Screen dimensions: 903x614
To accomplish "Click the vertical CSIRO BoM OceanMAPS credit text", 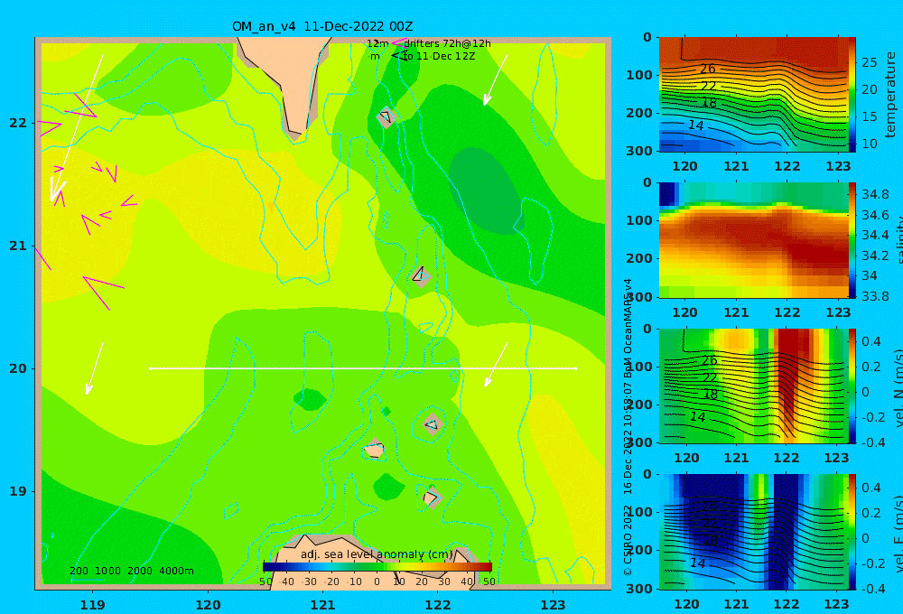I will point(628,427).
